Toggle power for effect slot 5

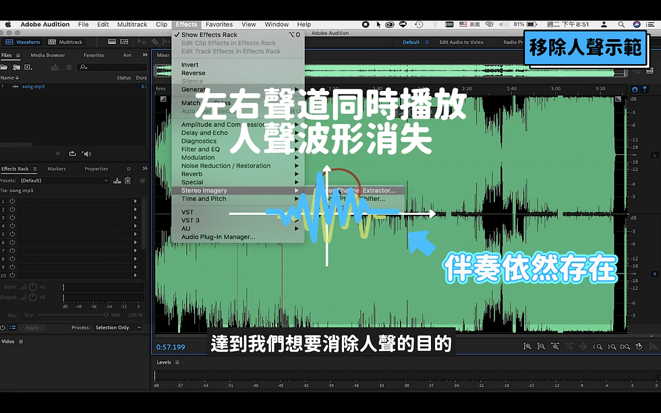(x=12, y=234)
